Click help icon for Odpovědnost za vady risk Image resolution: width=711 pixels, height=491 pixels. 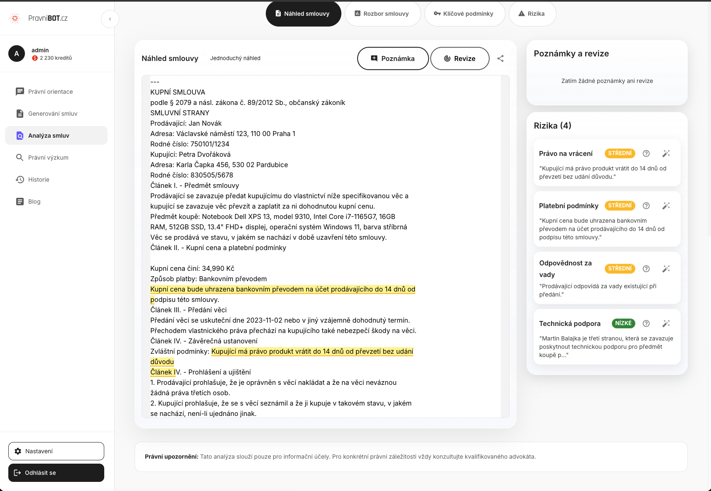point(646,269)
